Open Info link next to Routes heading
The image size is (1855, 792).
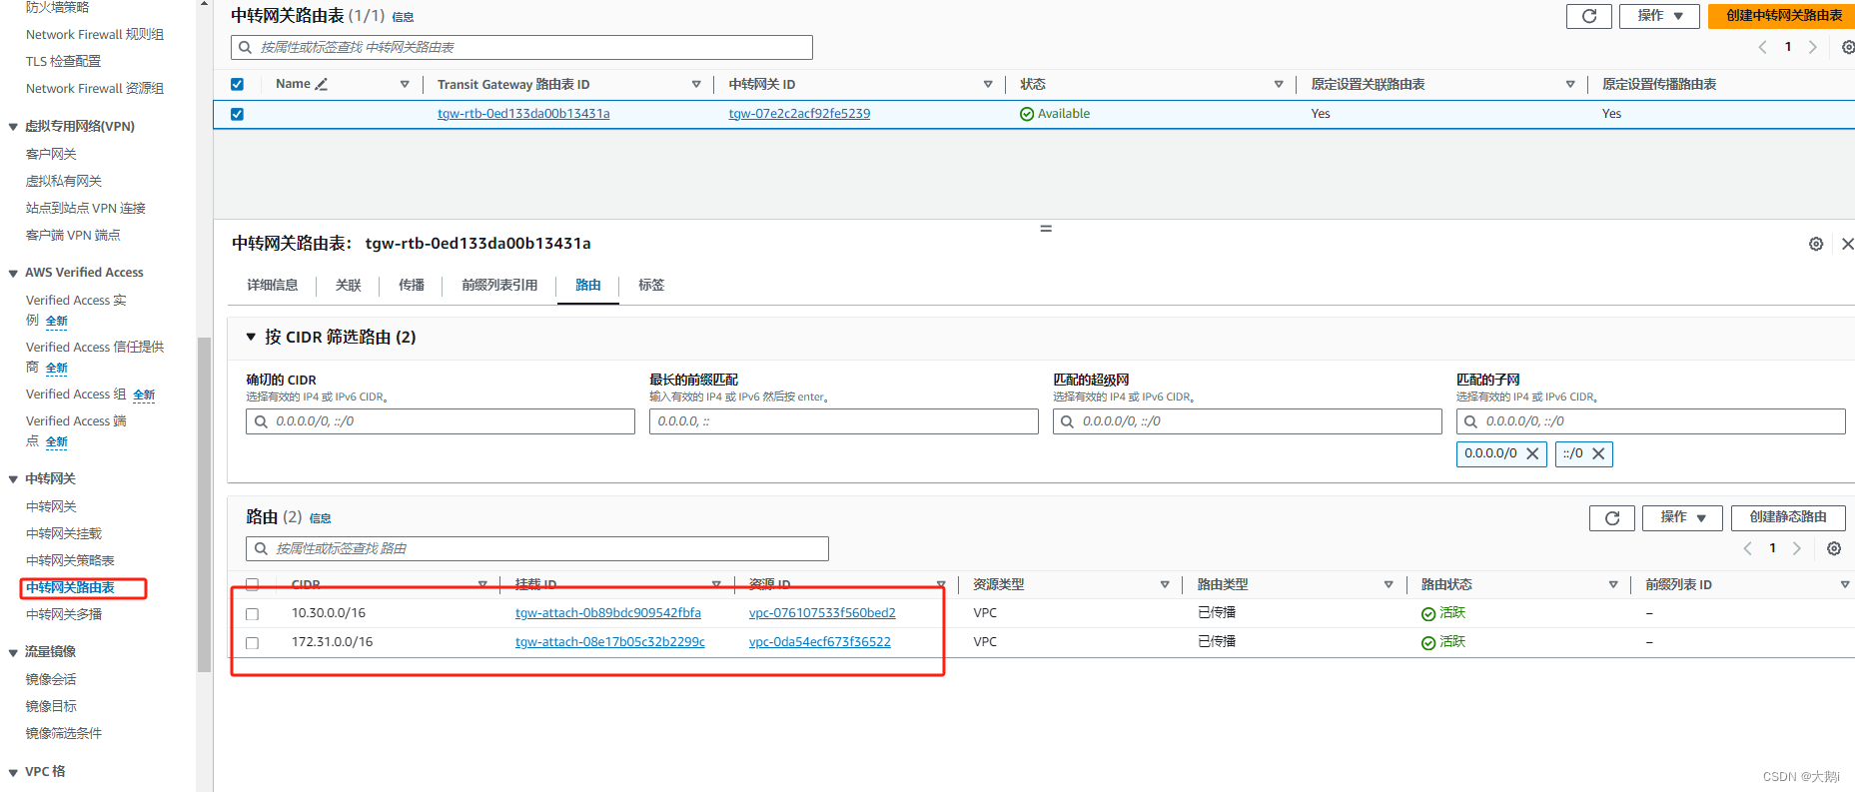pos(320,518)
